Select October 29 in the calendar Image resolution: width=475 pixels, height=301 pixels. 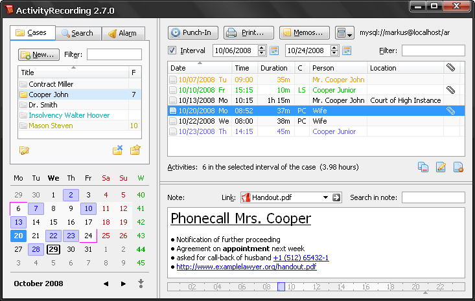pos(53,249)
